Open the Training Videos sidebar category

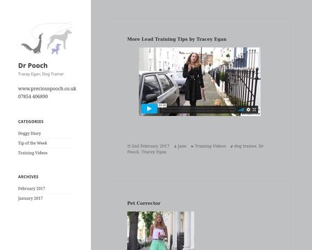(x=33, y=153)
